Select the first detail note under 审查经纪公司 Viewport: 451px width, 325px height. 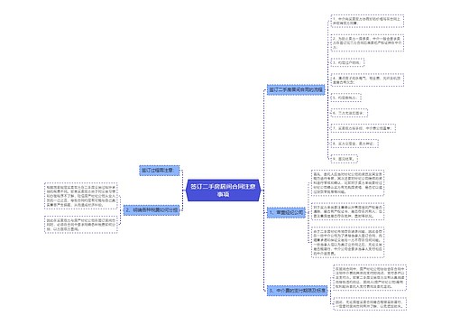pos(347,183)
